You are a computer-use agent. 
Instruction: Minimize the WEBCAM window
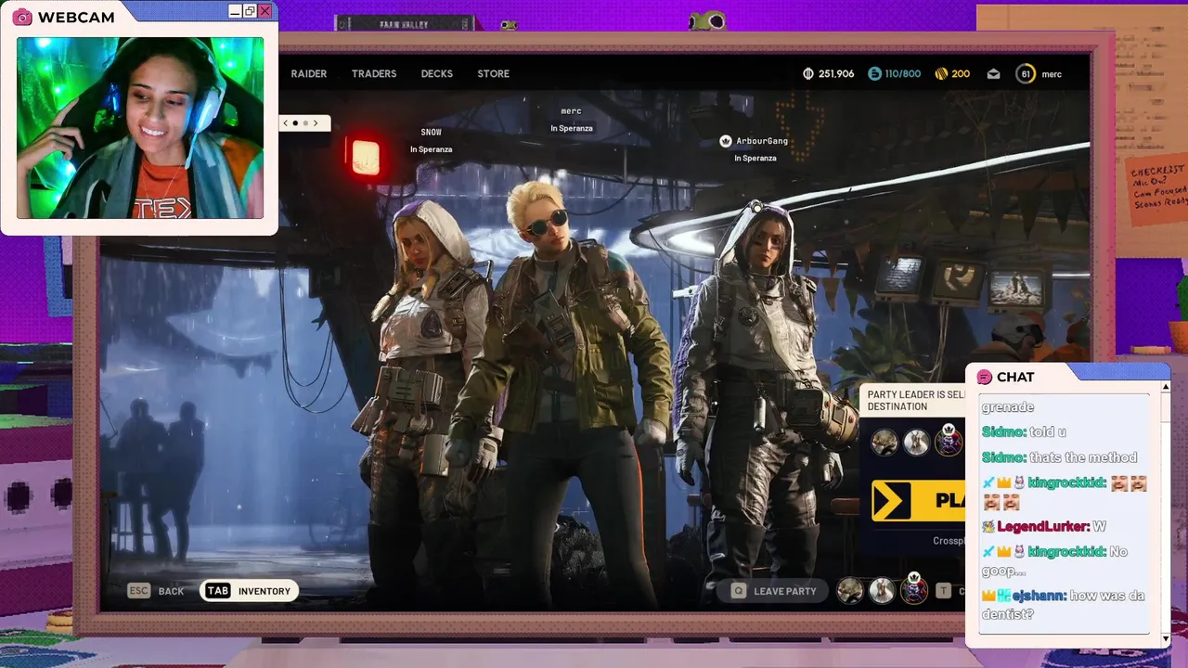coord(235,11)
